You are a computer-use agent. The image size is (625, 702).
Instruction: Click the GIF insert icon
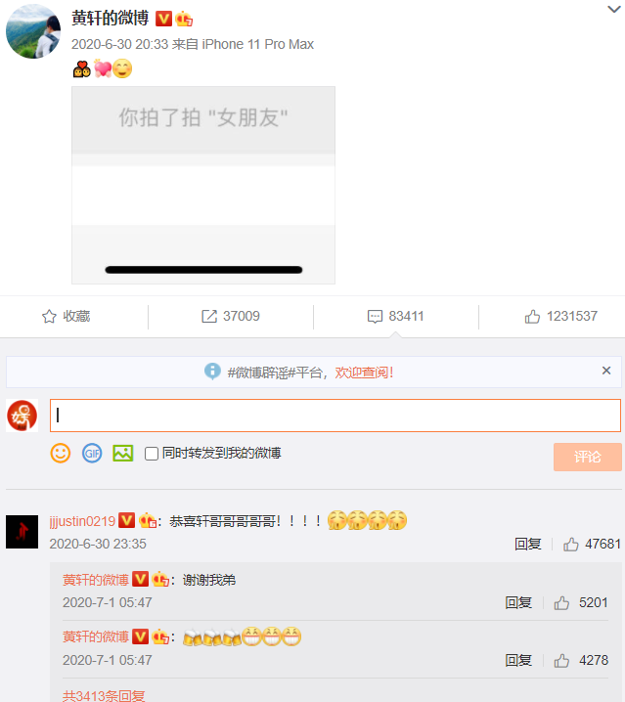point(92,453)
